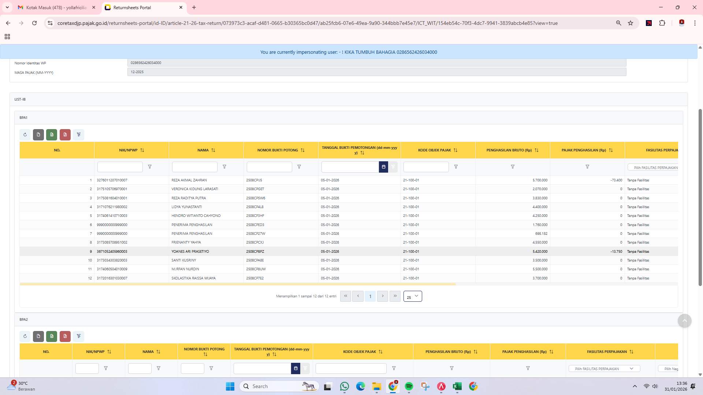Toggle sorting on PENGHASILAN BRUTO column
This screenshot has height=395, width=703.
[537, 150]
